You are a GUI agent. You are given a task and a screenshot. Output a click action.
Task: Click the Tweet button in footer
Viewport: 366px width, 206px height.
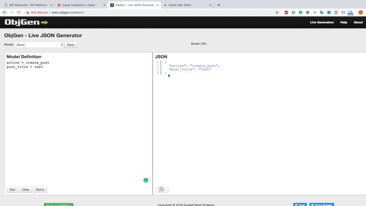[x=300, y=205]
